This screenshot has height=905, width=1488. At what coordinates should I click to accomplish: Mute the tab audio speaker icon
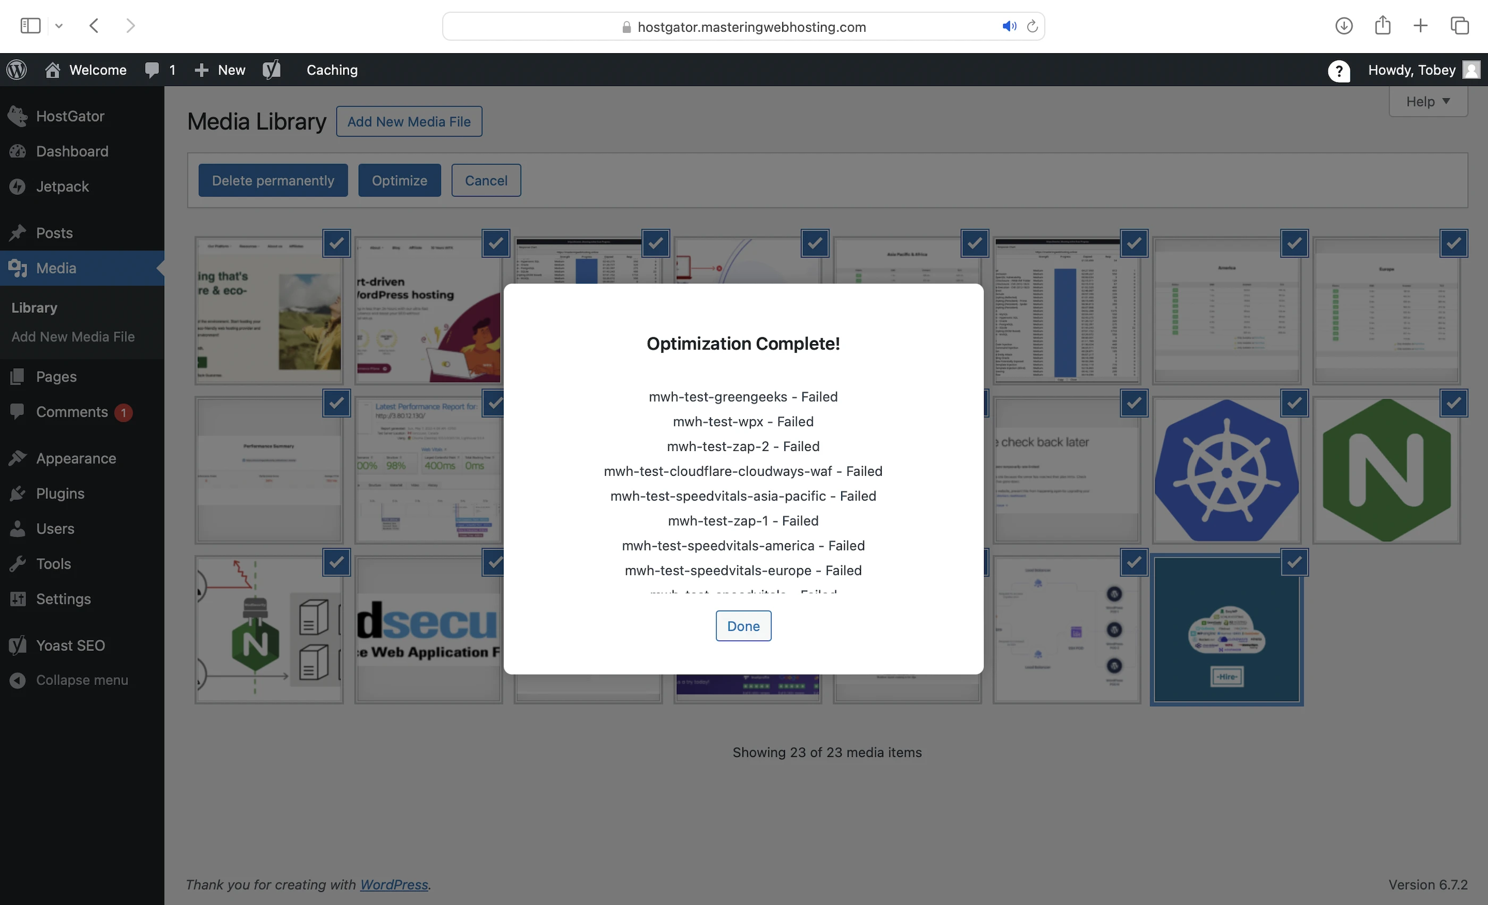tap(1009, 27)
